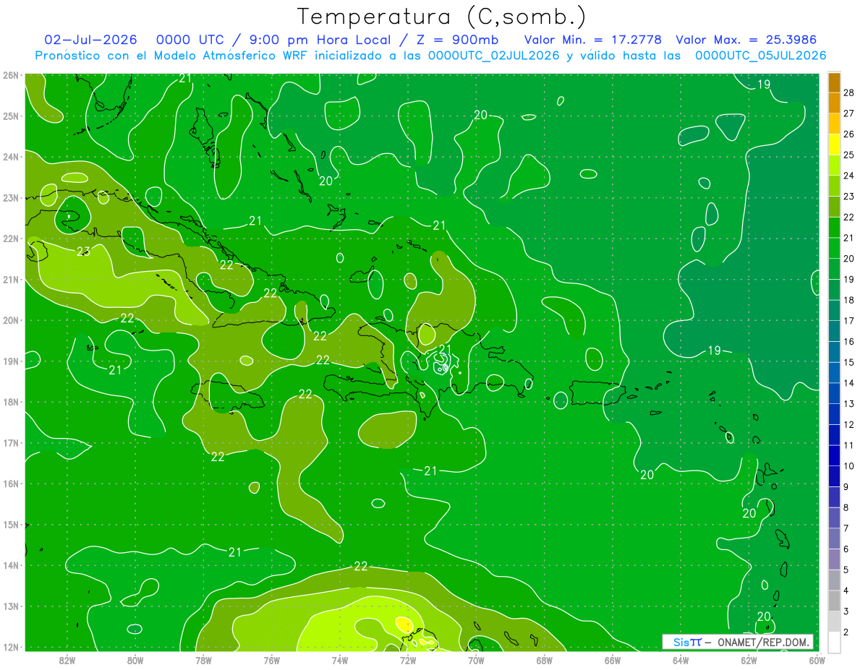Screen dimensions: 868x670
Task: Click the 72W longitude axis label
Action: point(407,661)
